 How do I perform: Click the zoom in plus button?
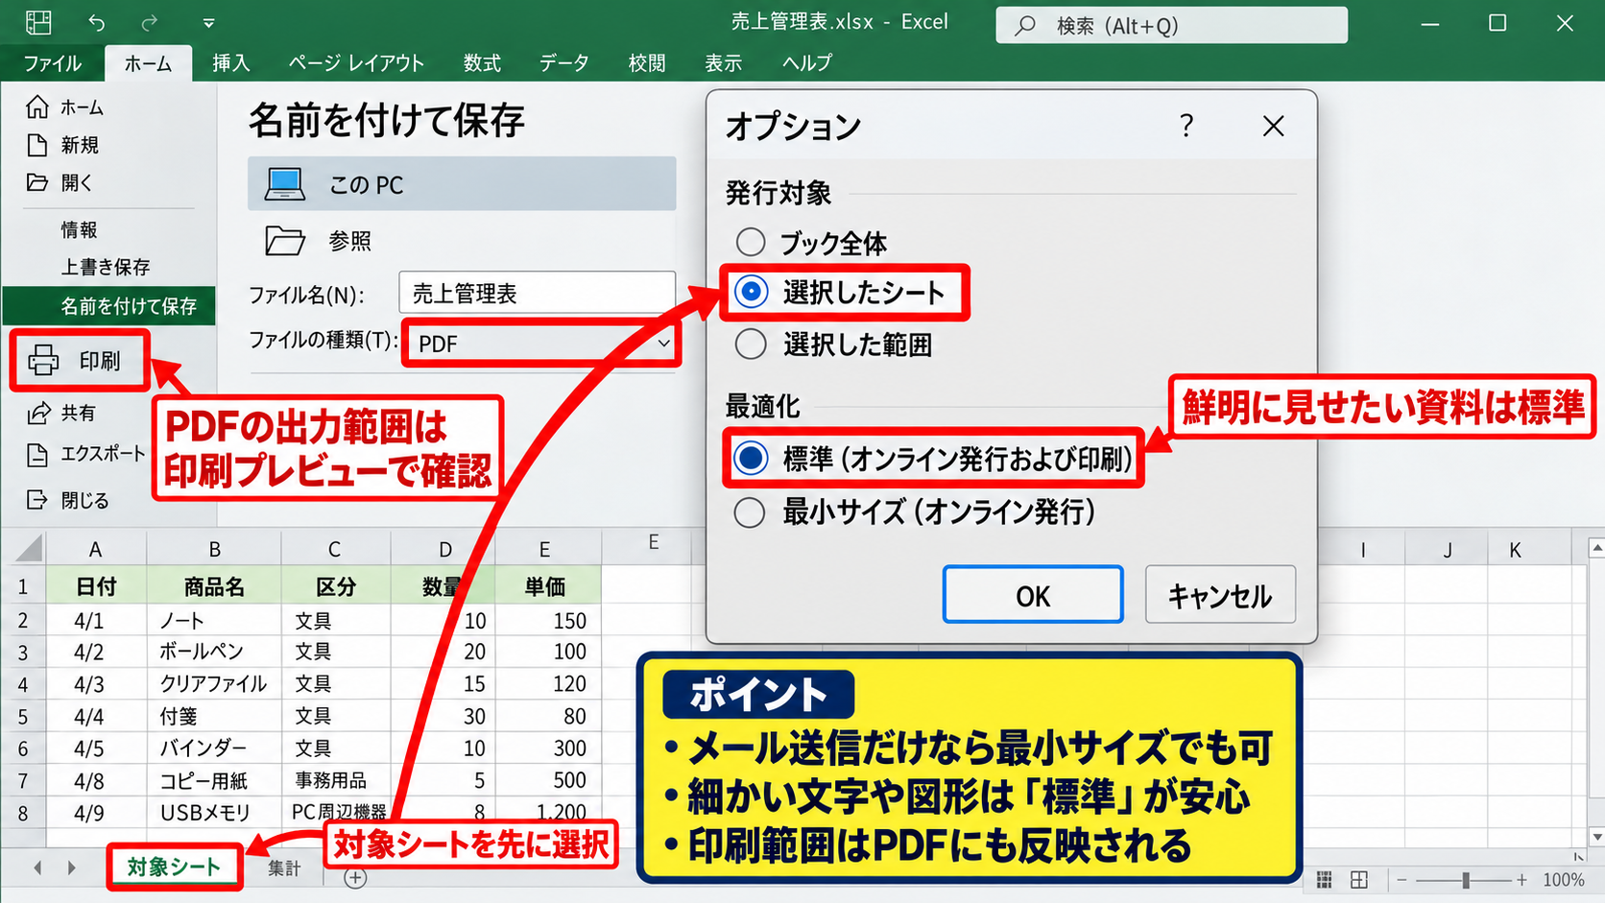coord(1521,880)
